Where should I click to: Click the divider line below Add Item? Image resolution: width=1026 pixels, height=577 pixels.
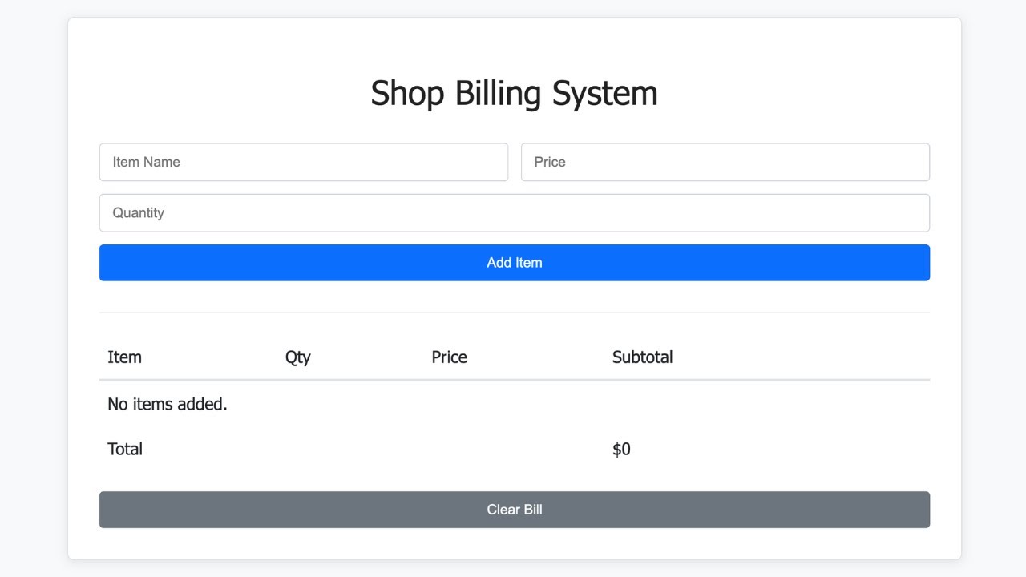[514, 313]
